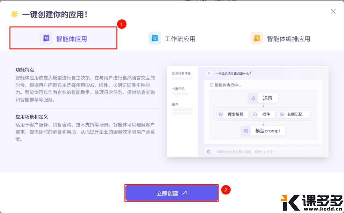Switch to the 工作流应用 tab

coord(173,38)
